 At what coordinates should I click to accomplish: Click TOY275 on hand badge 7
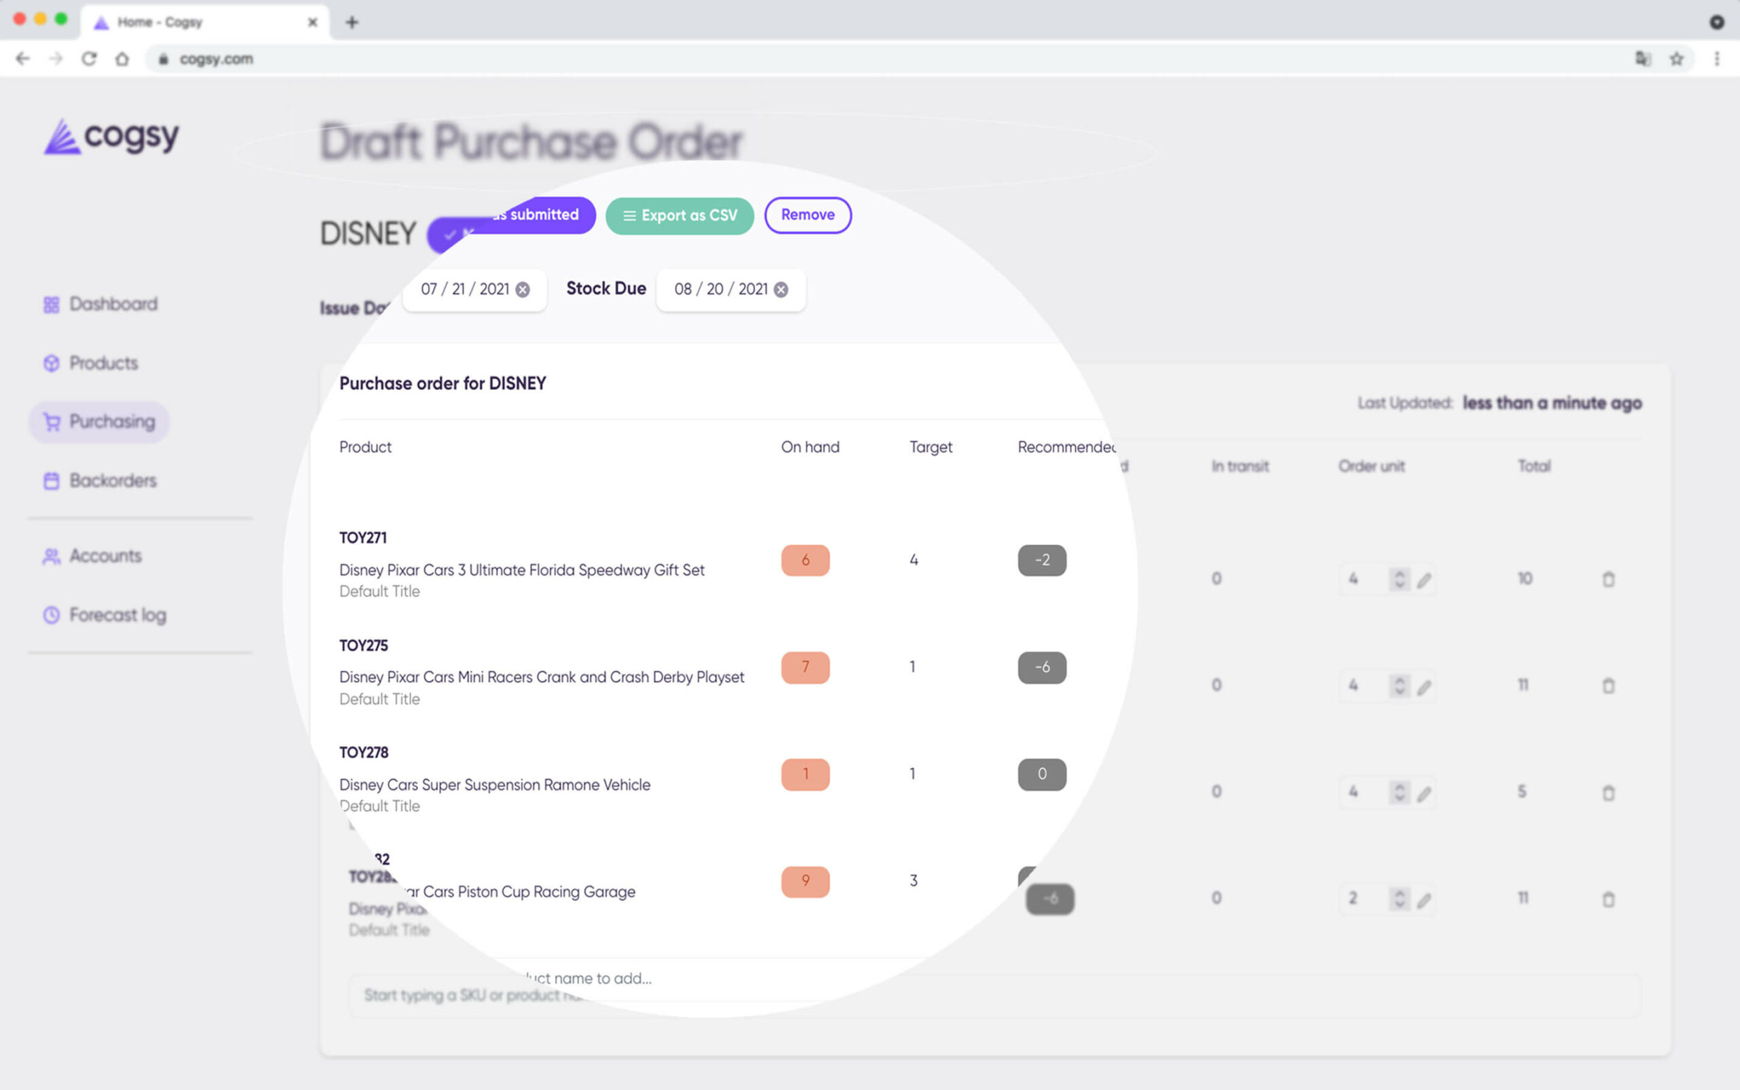click(805, 667)
